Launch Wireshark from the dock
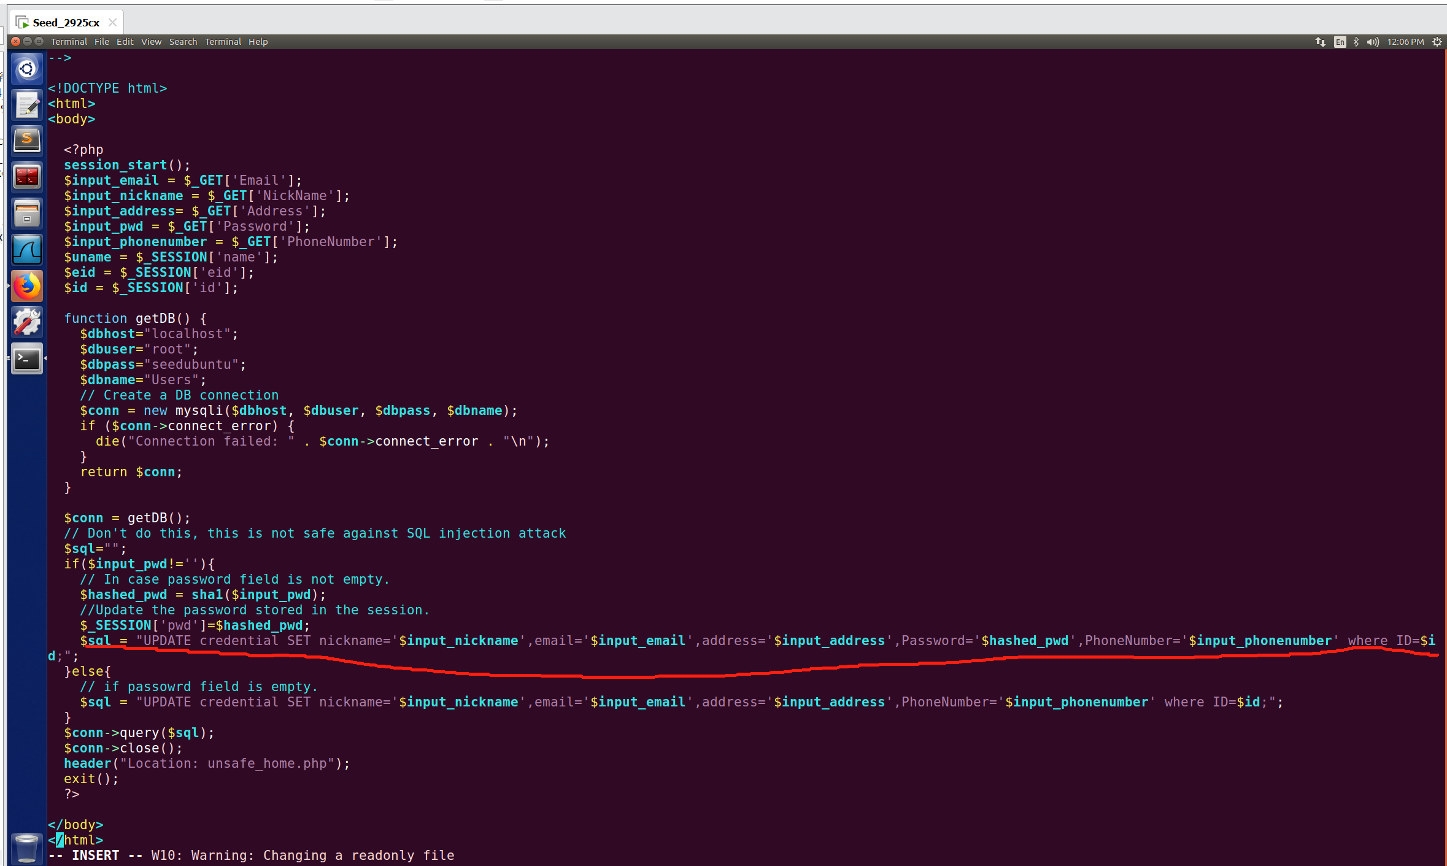Viewport: 1447px width, 866px height. (x=27, y=250)
